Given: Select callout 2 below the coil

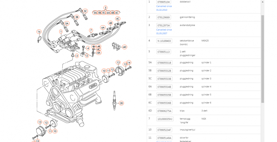Looking at the screenshot, I should pos(87,56).
